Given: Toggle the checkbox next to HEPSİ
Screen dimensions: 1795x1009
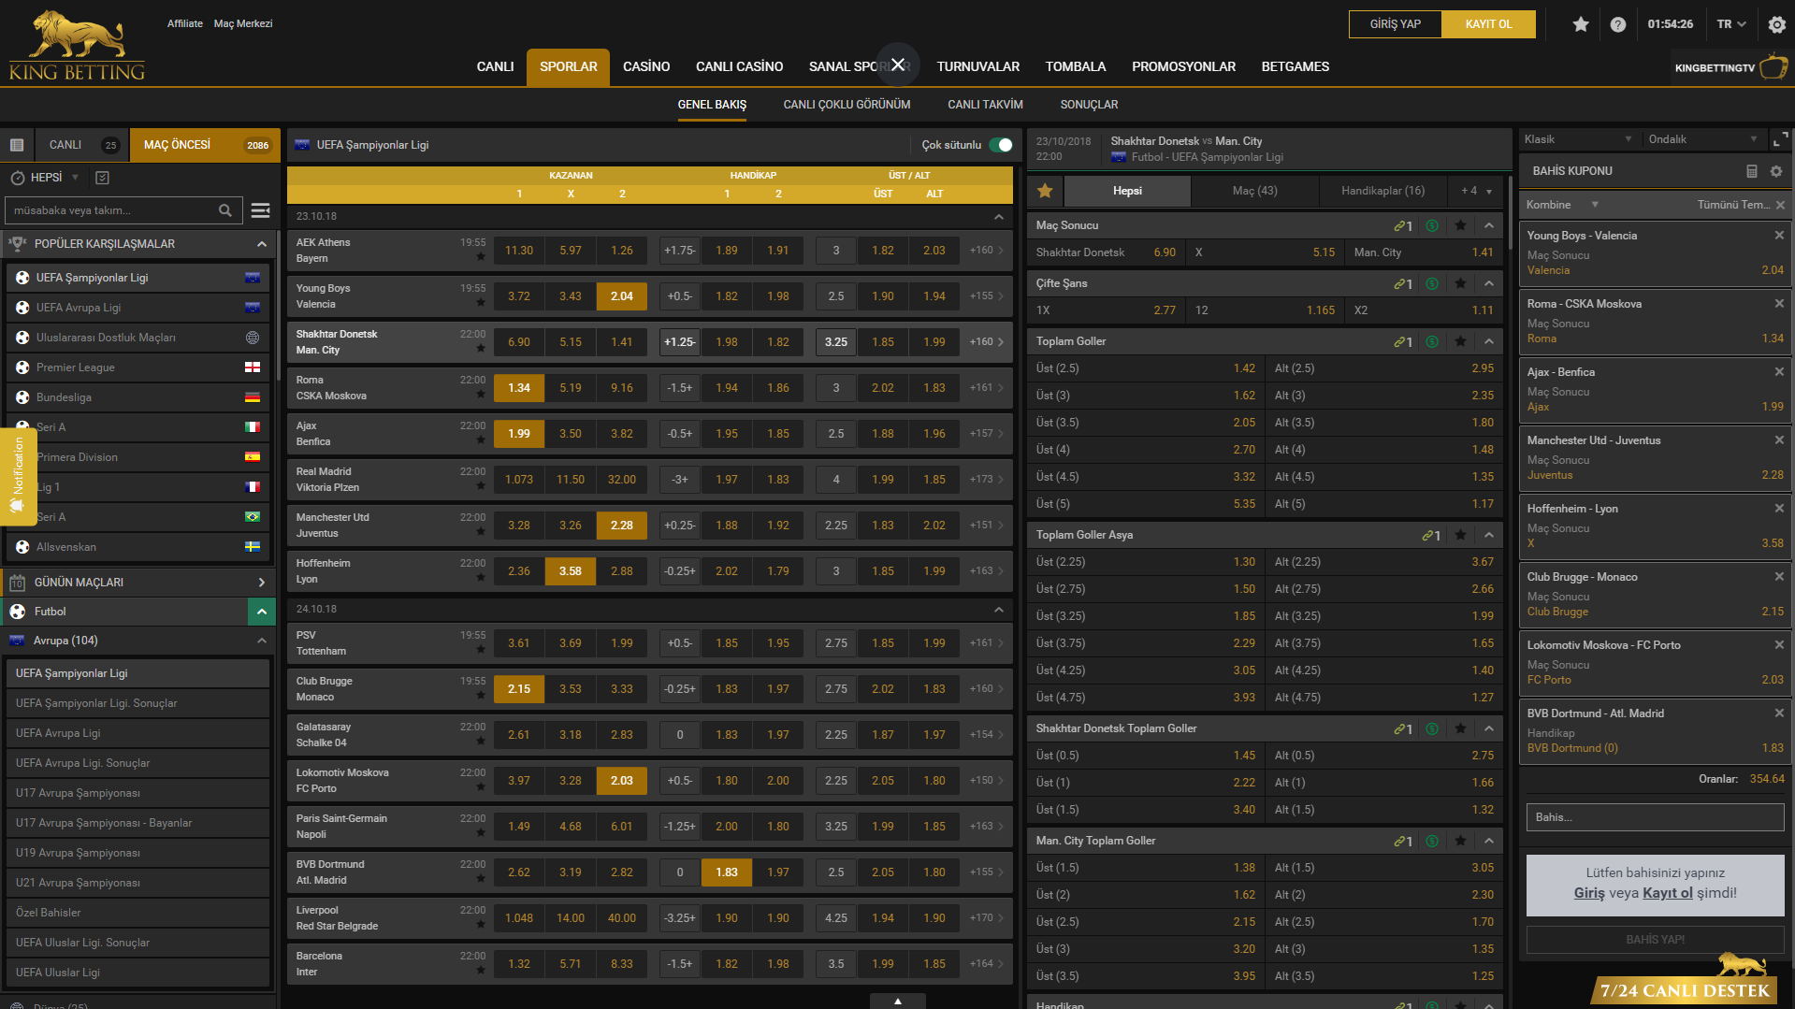Looking at the screenshot, I should pyautogui.click(x=103, y=178).
